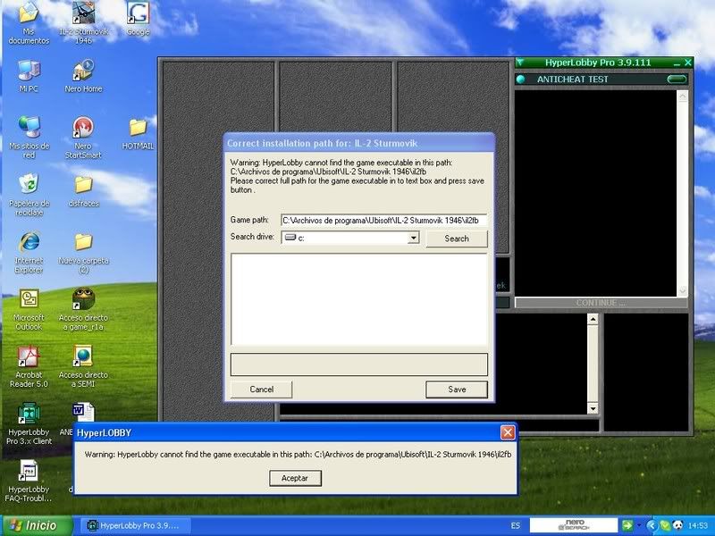The width and height of the screenshot is (715, 536).
Task: Toggle the green ANTICHEAT TEST switch
Action: [677, 80]
